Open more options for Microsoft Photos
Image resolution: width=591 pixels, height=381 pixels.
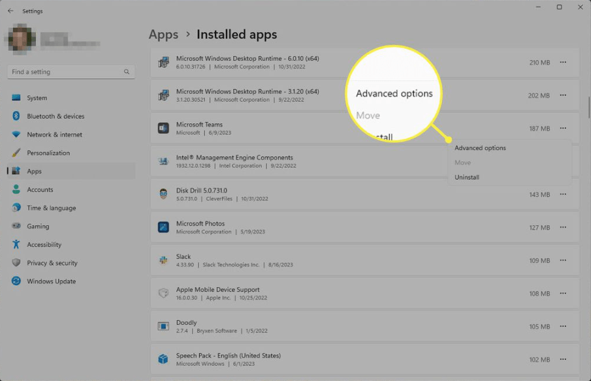click(x=563, y=228)
